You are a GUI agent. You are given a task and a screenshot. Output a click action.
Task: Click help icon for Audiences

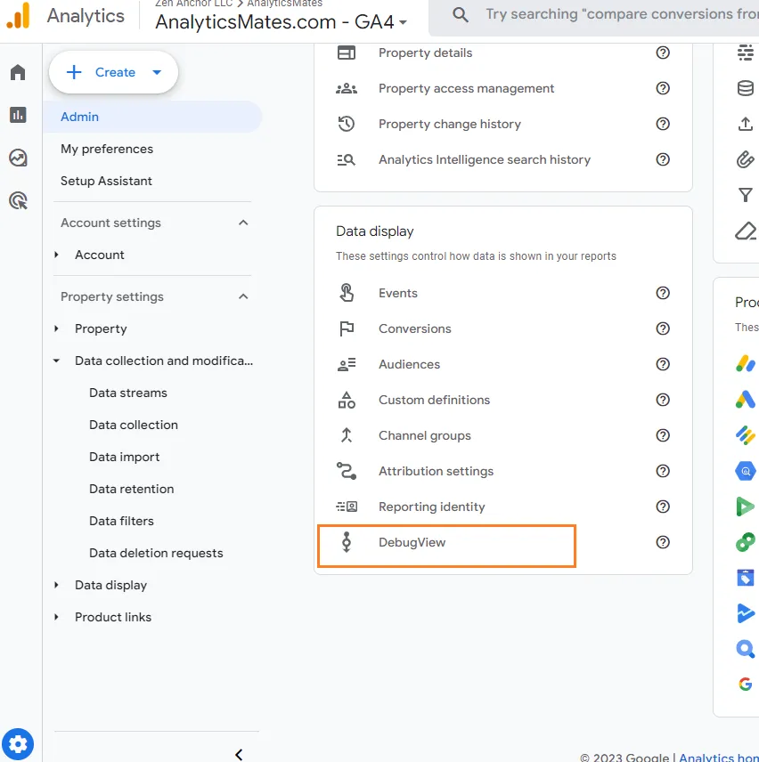click(x=663, y=364)
